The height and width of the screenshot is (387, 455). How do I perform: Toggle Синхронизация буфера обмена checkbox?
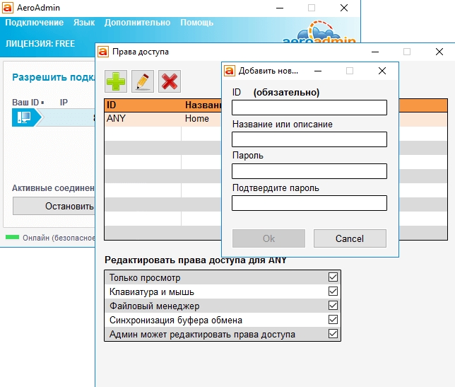tap(333, 320)
